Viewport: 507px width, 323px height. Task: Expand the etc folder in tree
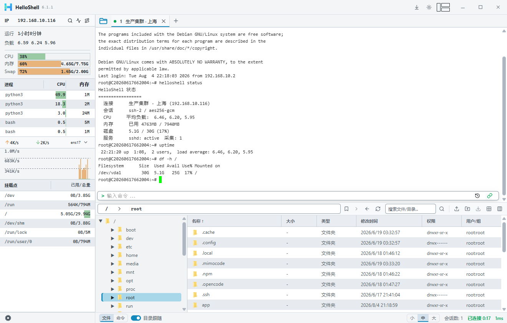pyautogui.click(x=113, y=247)
